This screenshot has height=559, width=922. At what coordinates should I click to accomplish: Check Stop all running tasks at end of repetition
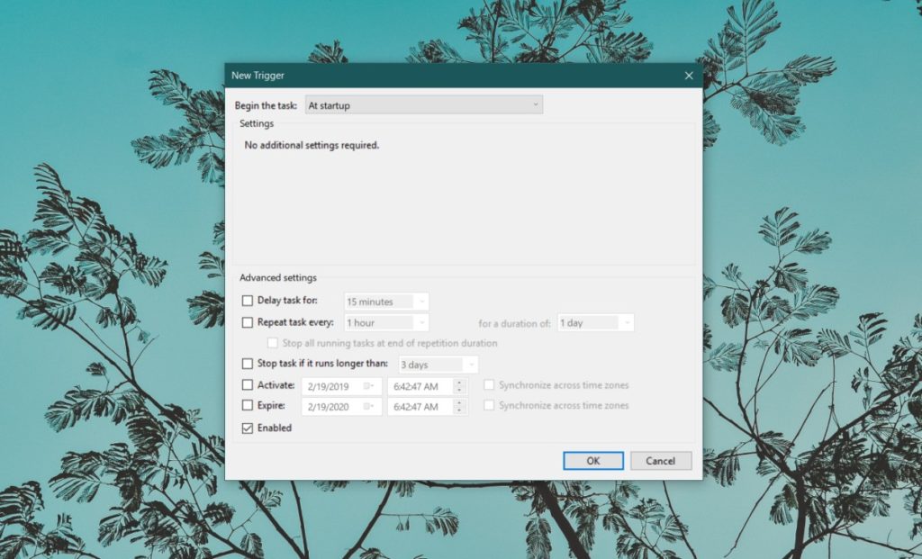click(272, 343)
